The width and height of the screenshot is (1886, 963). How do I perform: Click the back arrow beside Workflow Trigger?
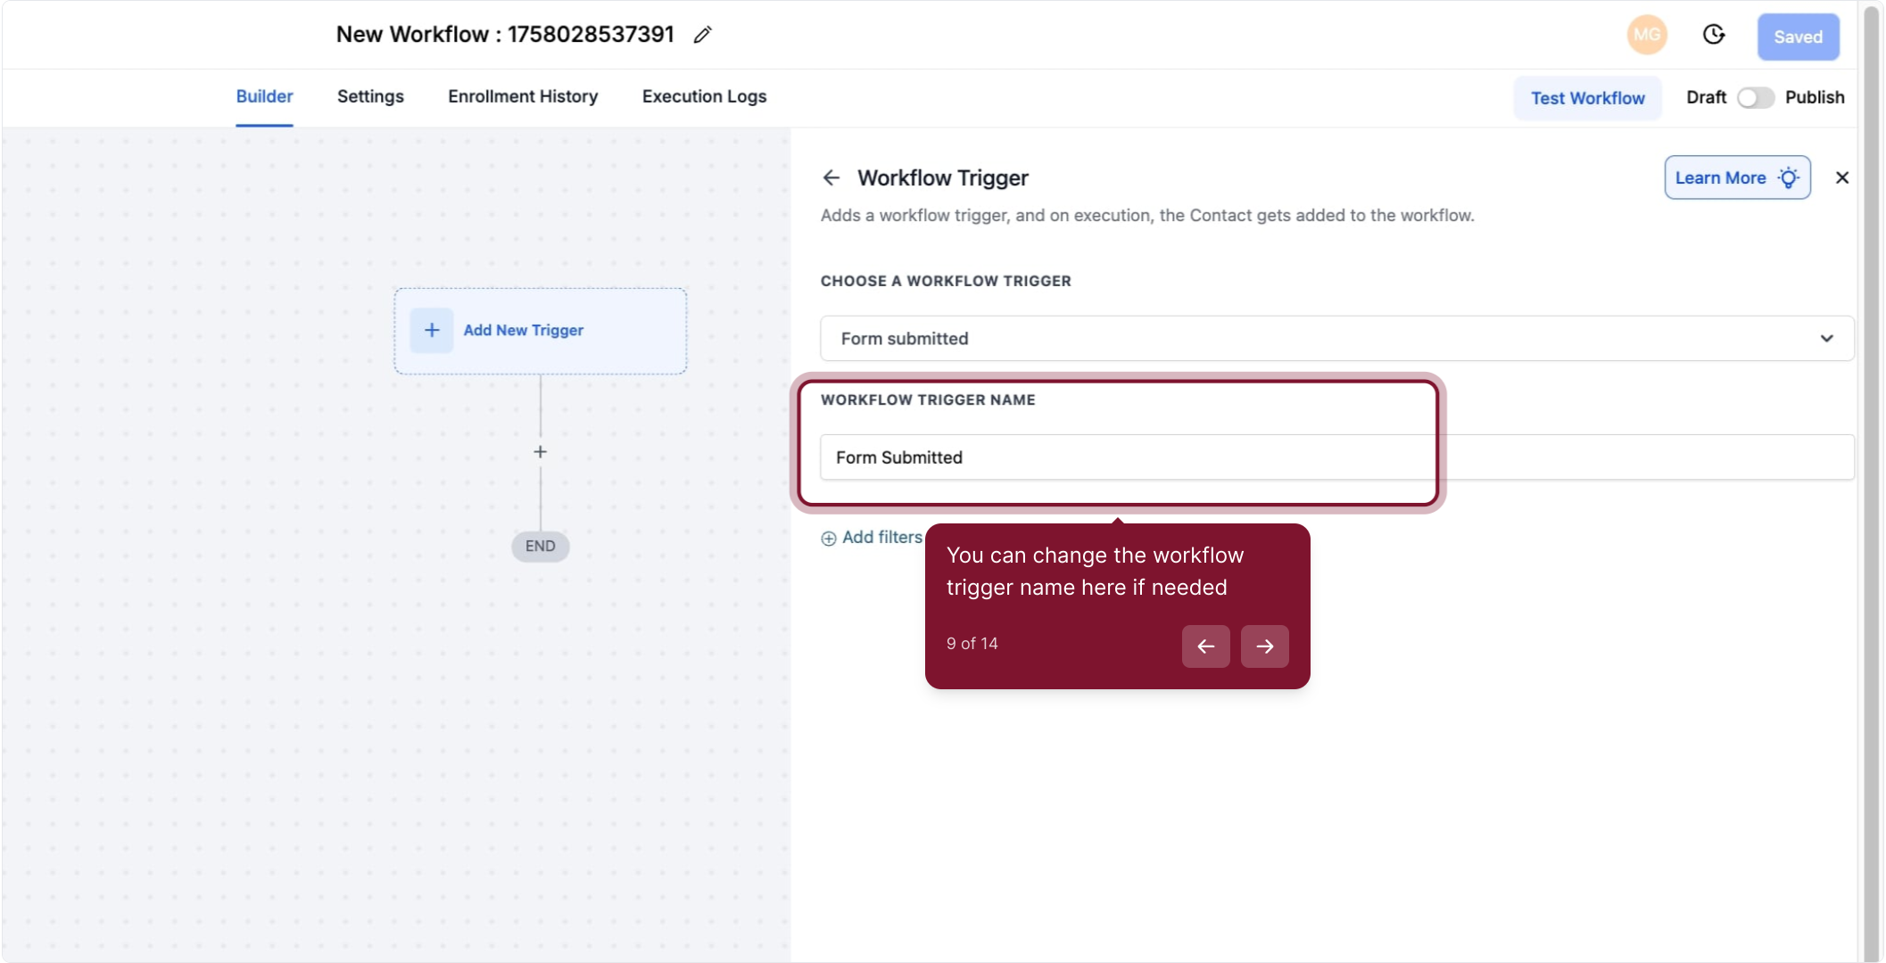pyautogui.click(x=831, y=177)
